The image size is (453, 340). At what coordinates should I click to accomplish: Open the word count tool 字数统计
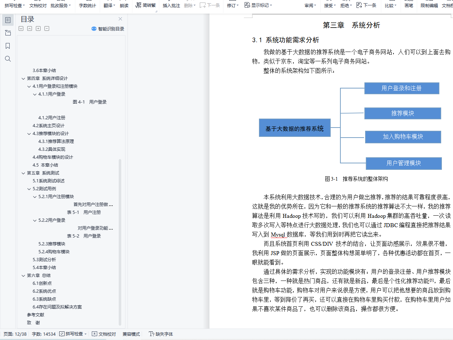(87, 6)
